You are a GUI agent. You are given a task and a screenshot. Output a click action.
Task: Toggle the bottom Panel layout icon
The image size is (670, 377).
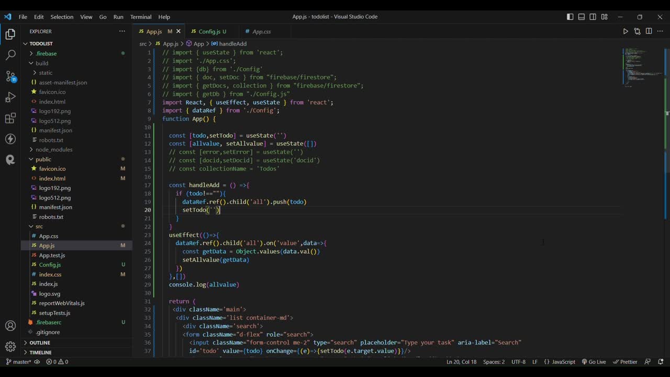[x=582, y=17]
